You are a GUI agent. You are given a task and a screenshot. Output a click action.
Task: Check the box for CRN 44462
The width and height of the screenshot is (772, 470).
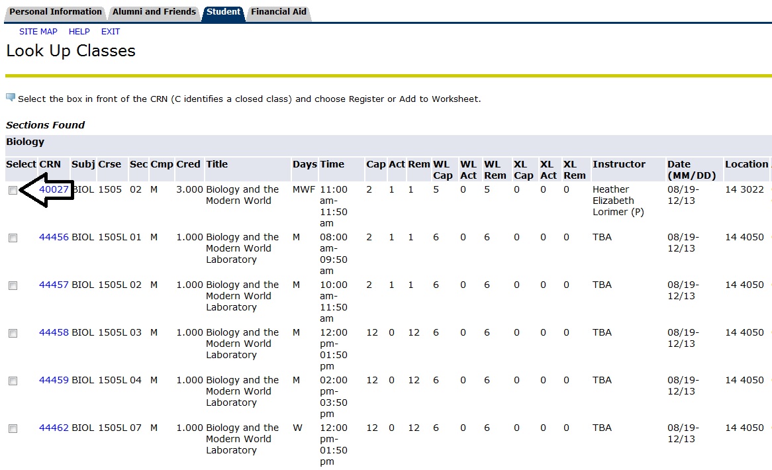tap(13, 428)
